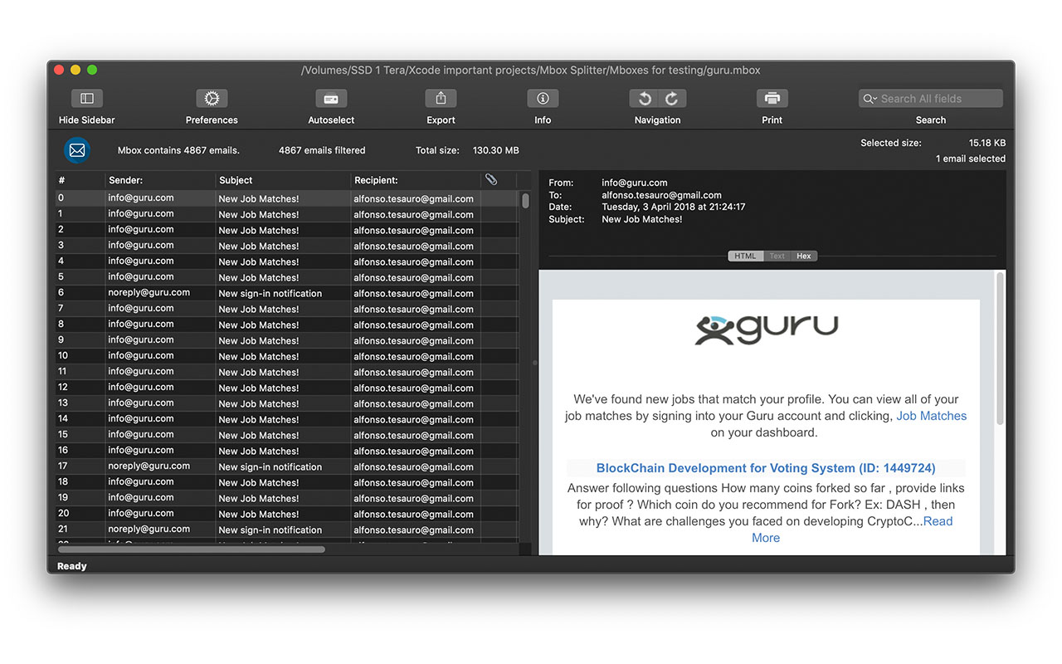Click the blue mail envelope icon
Viewport: 1062px width, 664px height.
(x=77, y=150)
